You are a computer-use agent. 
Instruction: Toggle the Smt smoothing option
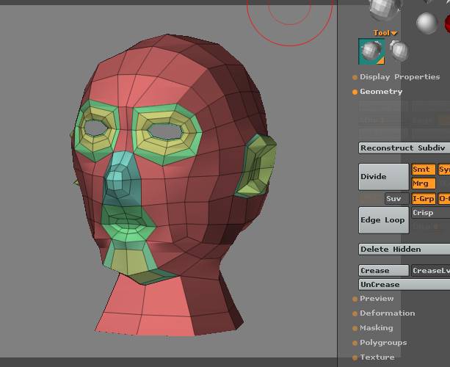tap(423, 170)
